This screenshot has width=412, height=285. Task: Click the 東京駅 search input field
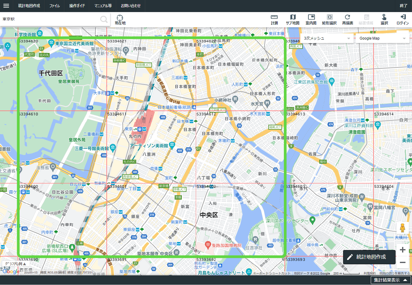[x=50, y=19]
